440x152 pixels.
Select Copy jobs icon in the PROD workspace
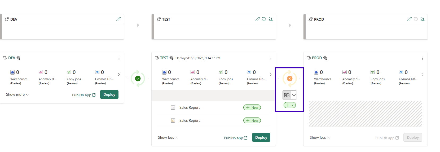tap(373, 72)
